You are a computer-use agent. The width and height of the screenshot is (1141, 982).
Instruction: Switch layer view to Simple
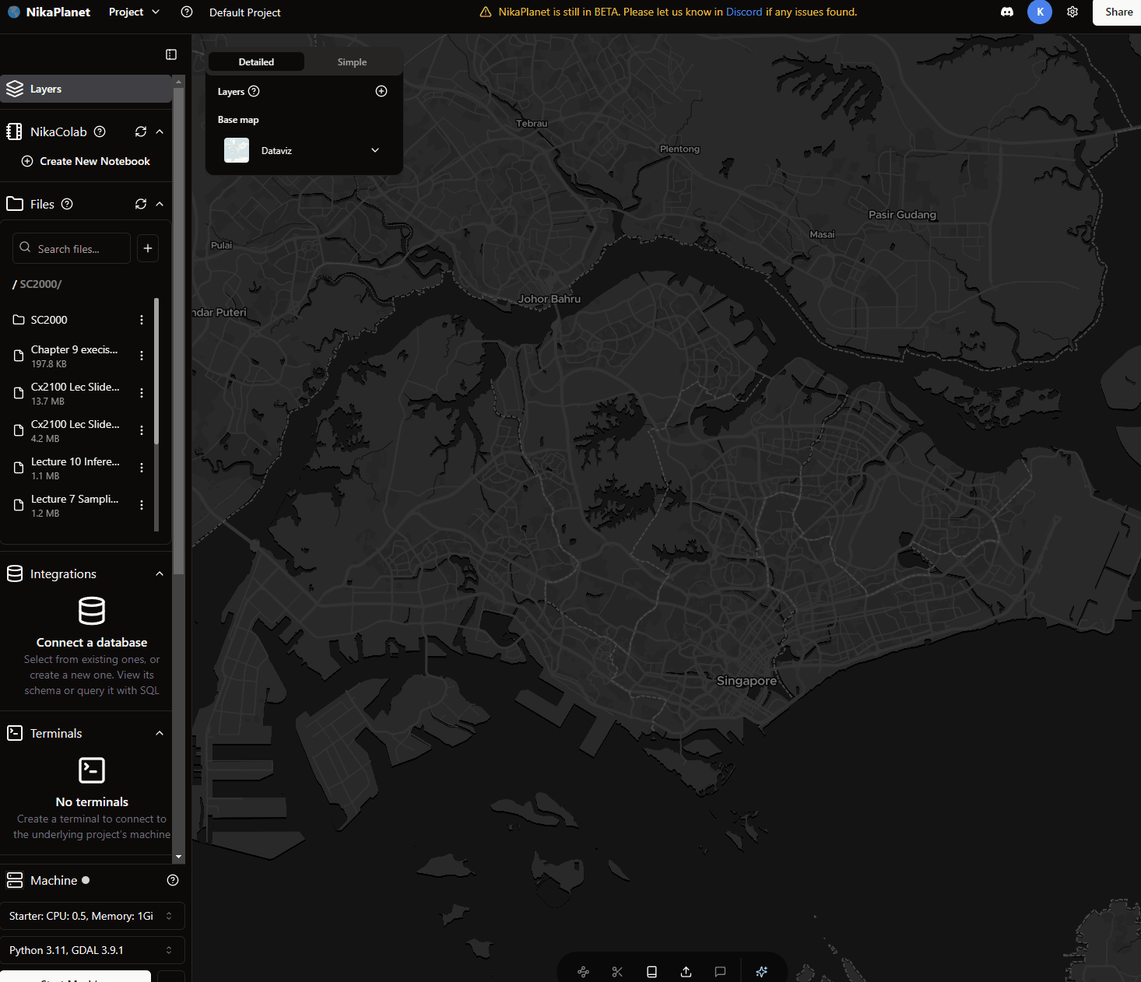coord(352,62)
